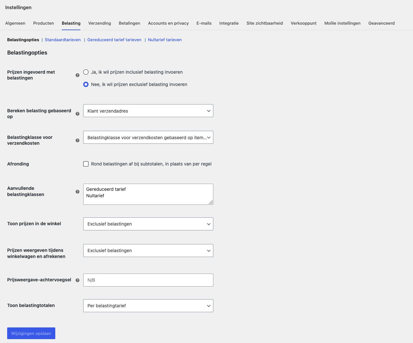413x343 pixels.
Task: Switch to the Verkooppunt tab
Action: tap(304, 23)
